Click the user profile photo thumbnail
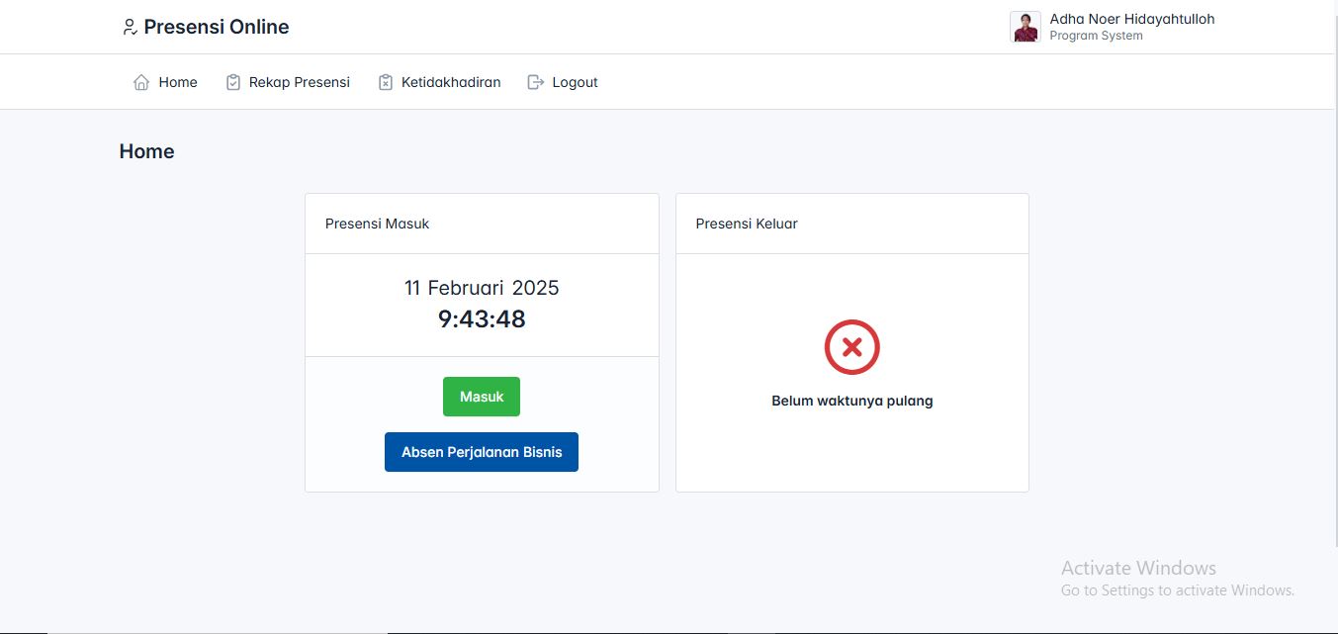The width and height of the screenshot is (1338, 634). pos(1026,27)
